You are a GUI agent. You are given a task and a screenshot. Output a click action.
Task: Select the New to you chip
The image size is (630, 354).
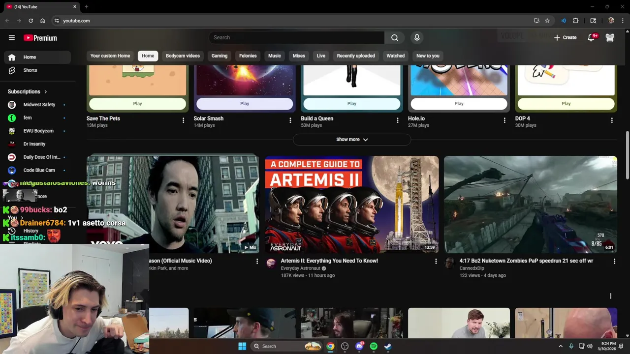click(x=428, y=56)
